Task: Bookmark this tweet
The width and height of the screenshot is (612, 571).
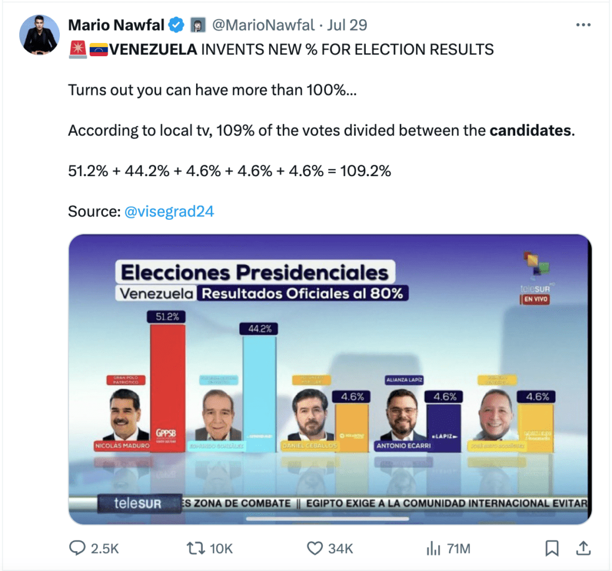Action: click(x=552, y=548)
